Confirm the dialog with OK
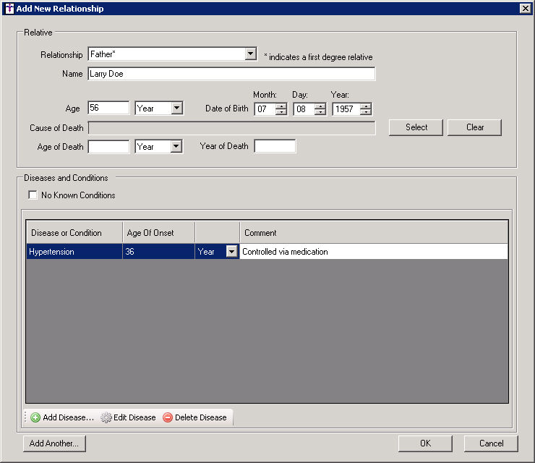 [425, 443]
